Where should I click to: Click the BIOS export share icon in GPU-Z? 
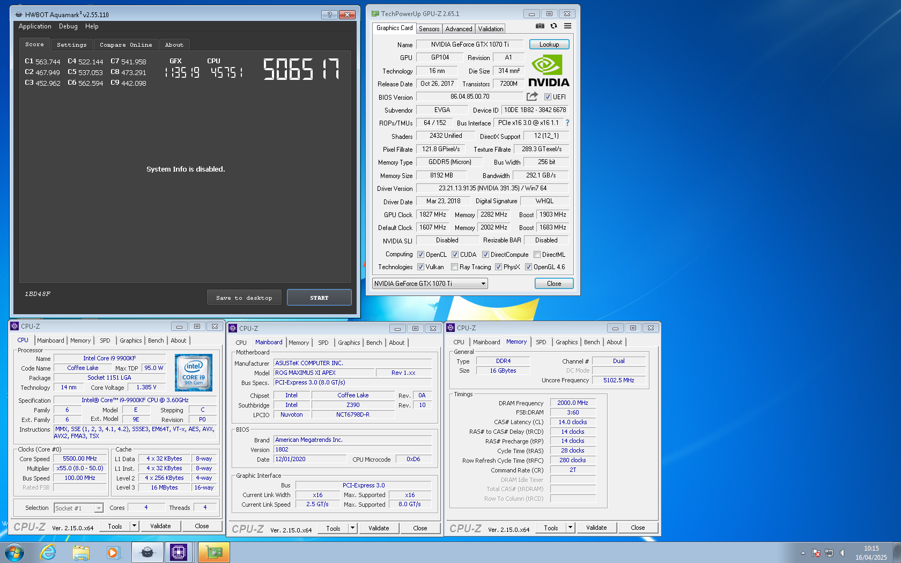click(x=532, y=97)
